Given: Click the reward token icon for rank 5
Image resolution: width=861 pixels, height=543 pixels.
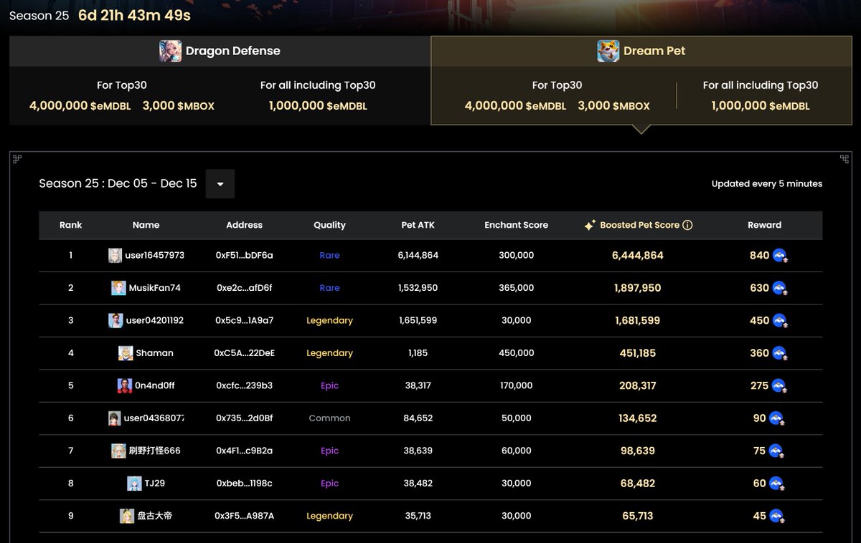Looking at the screenshot, I should point(780,386).
